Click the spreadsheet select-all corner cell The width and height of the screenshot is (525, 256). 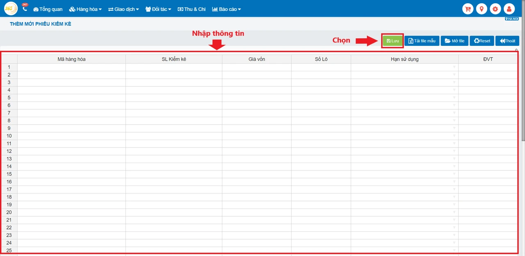click(9, 59)
